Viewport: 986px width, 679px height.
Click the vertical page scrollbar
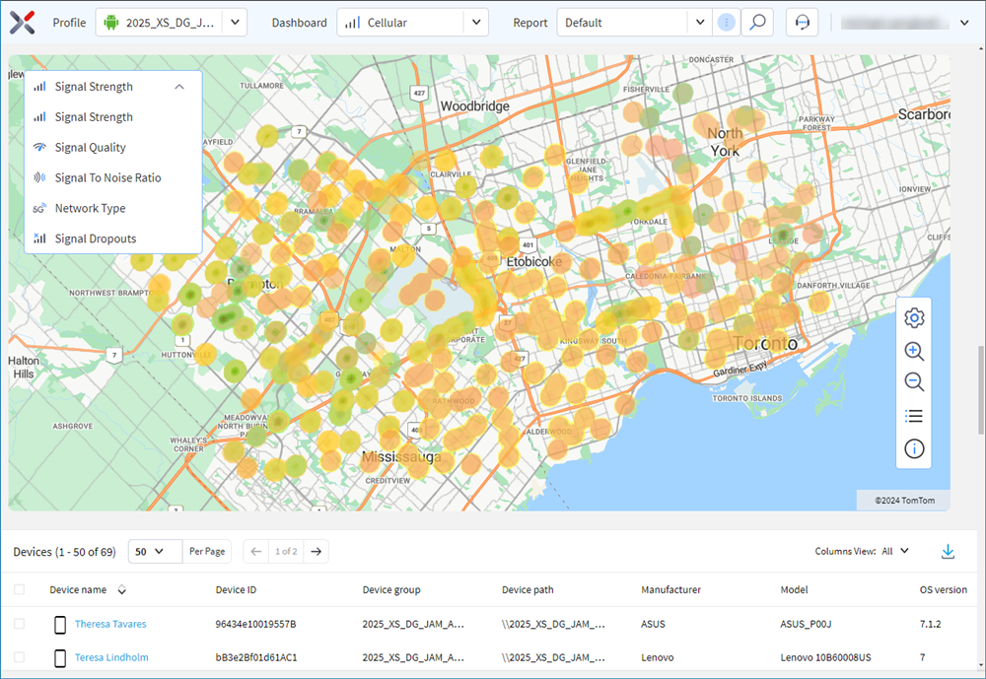pyautogui.click(x=979, y=389)
